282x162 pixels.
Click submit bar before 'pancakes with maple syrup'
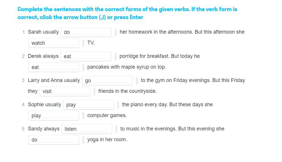pyautogui.click(x=83, y=67)
